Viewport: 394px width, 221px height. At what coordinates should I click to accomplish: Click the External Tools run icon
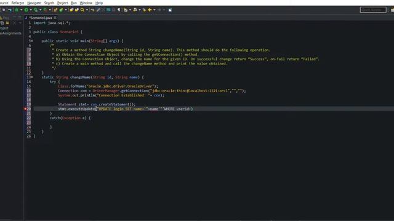coord(45,10)
